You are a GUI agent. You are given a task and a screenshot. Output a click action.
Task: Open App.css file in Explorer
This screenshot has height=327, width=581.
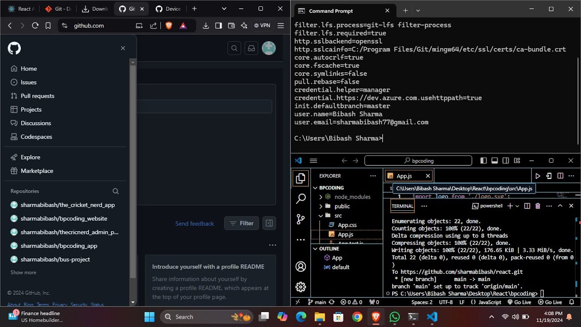point(347,225)
